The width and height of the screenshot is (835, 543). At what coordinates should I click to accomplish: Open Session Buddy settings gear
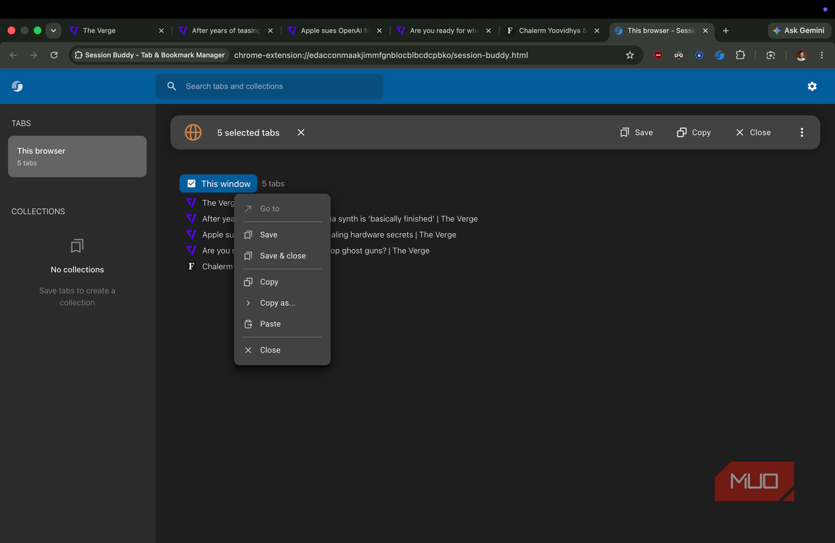[x=812, y=86]
